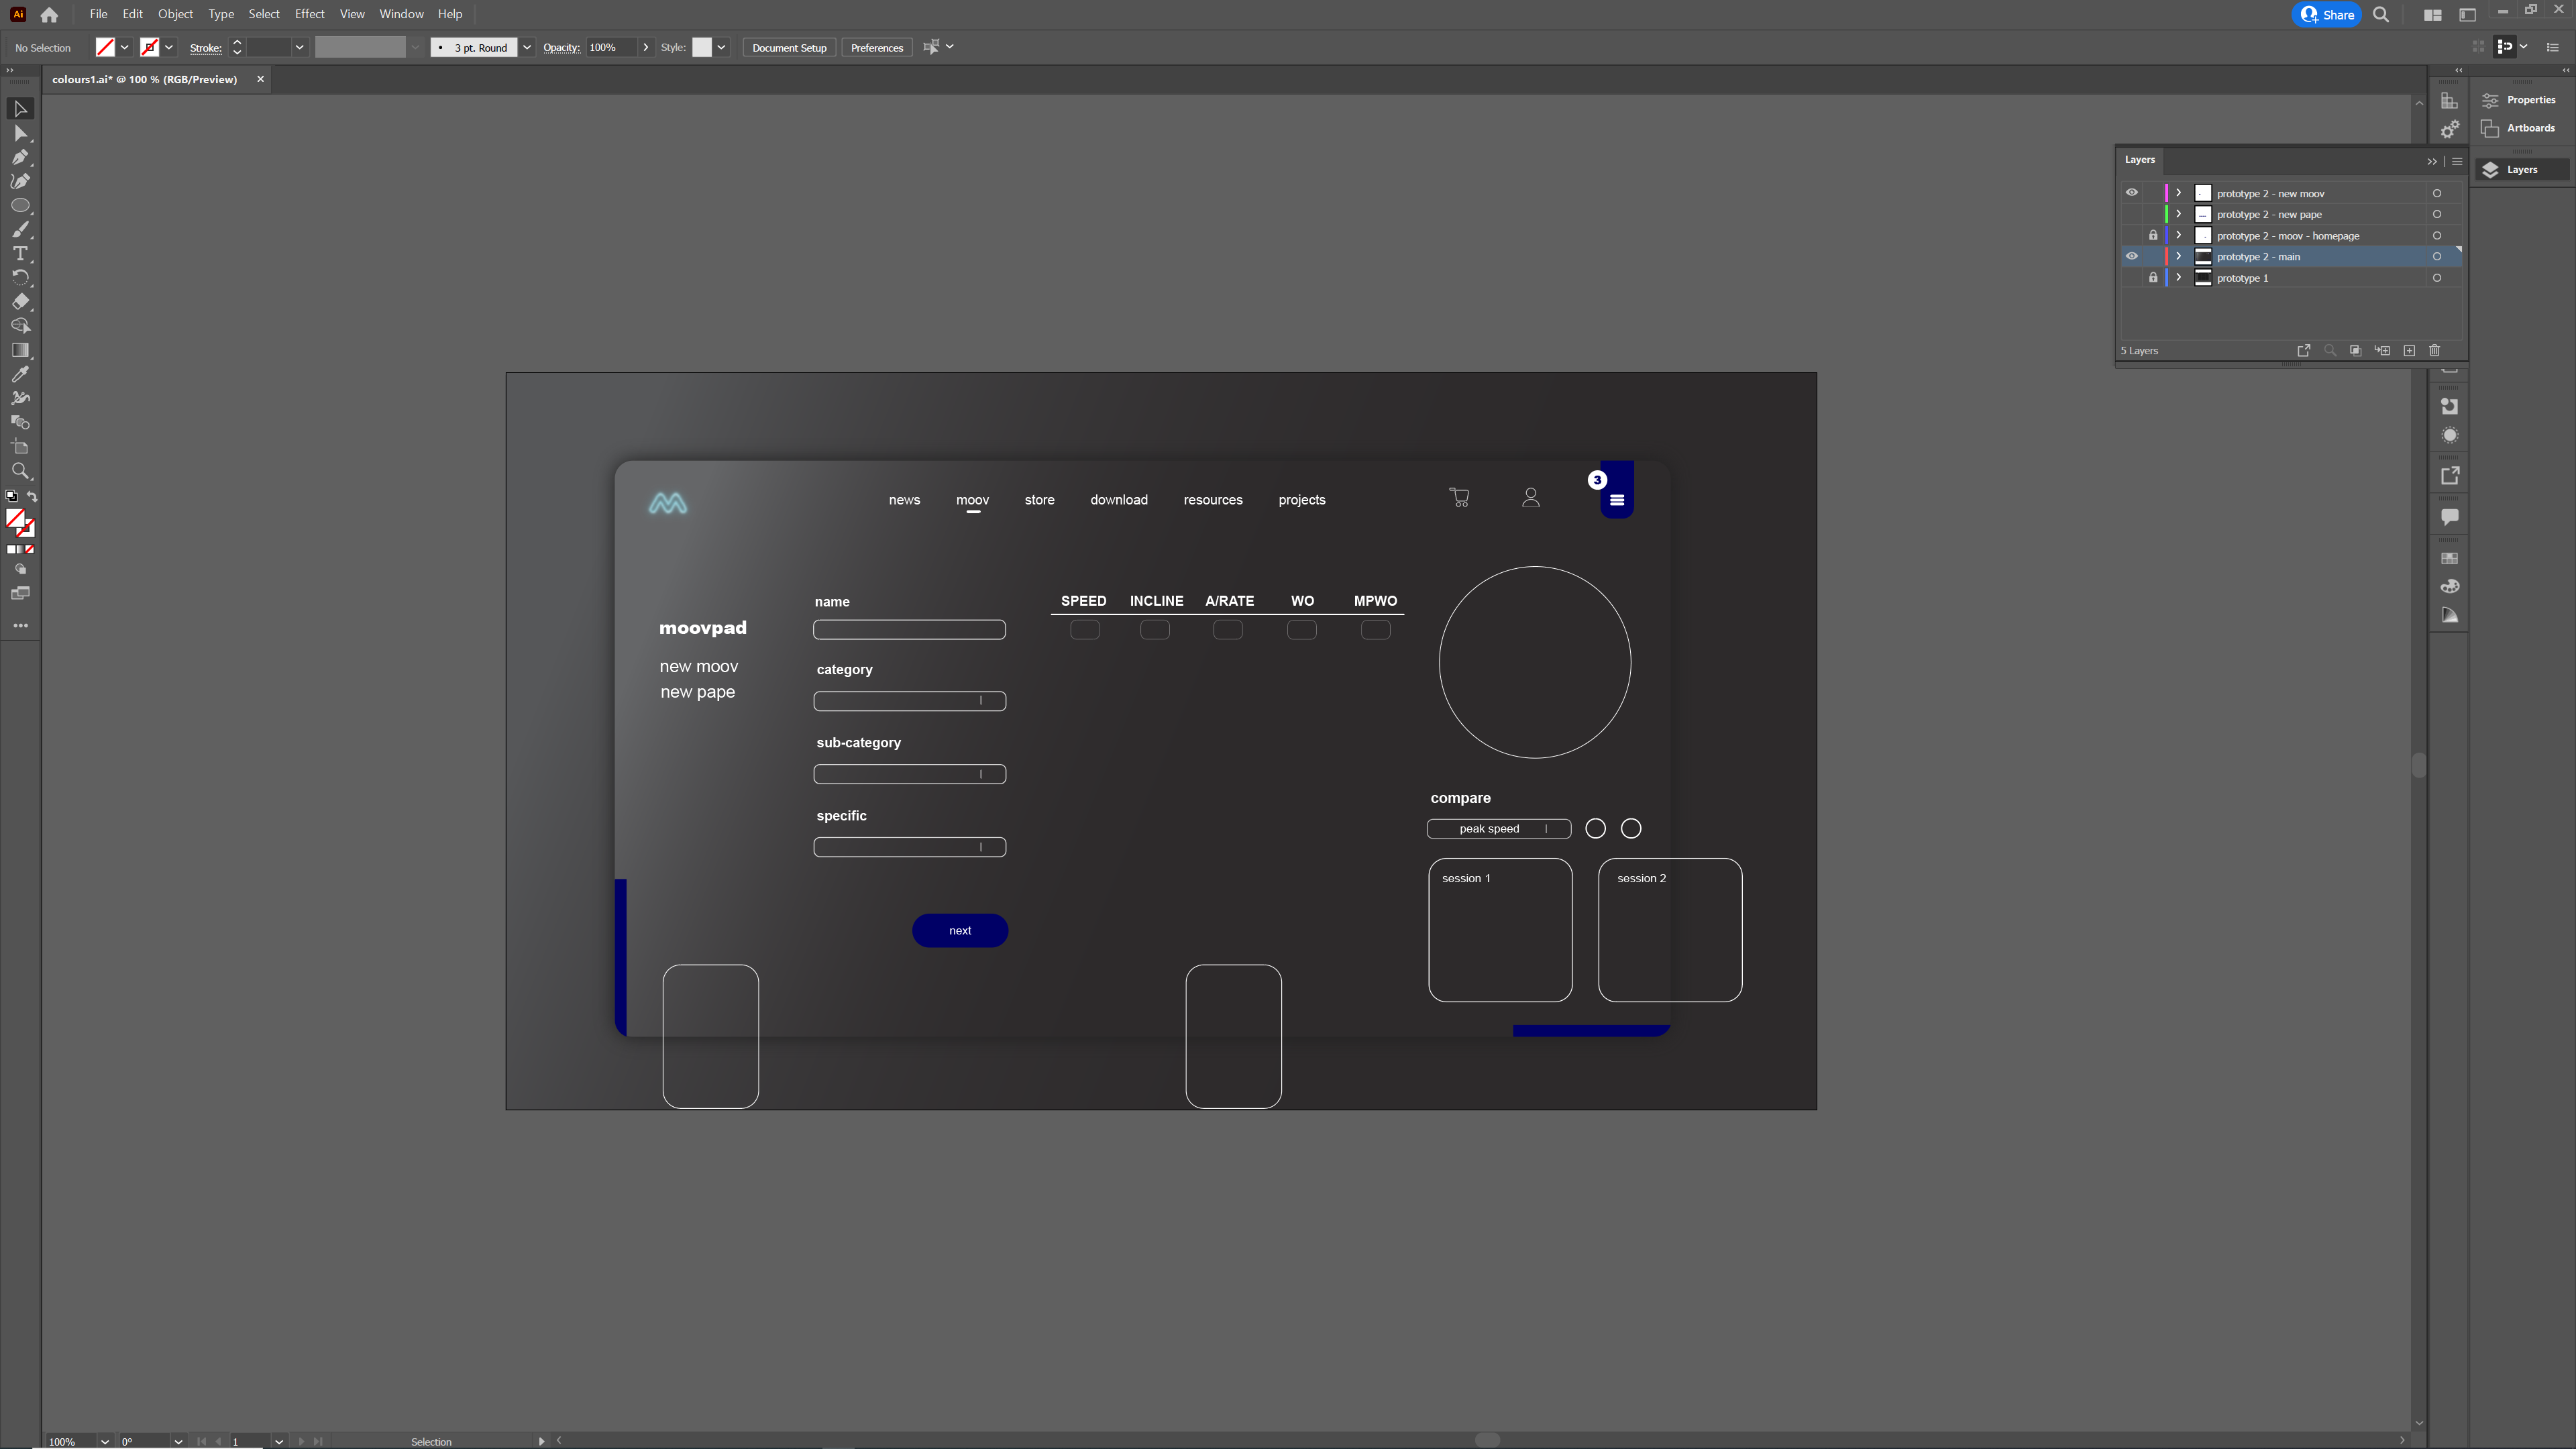2576x1449 pixels.
Task: Hide the prototype 2 - main layer
Action: tap(2131, 257)
